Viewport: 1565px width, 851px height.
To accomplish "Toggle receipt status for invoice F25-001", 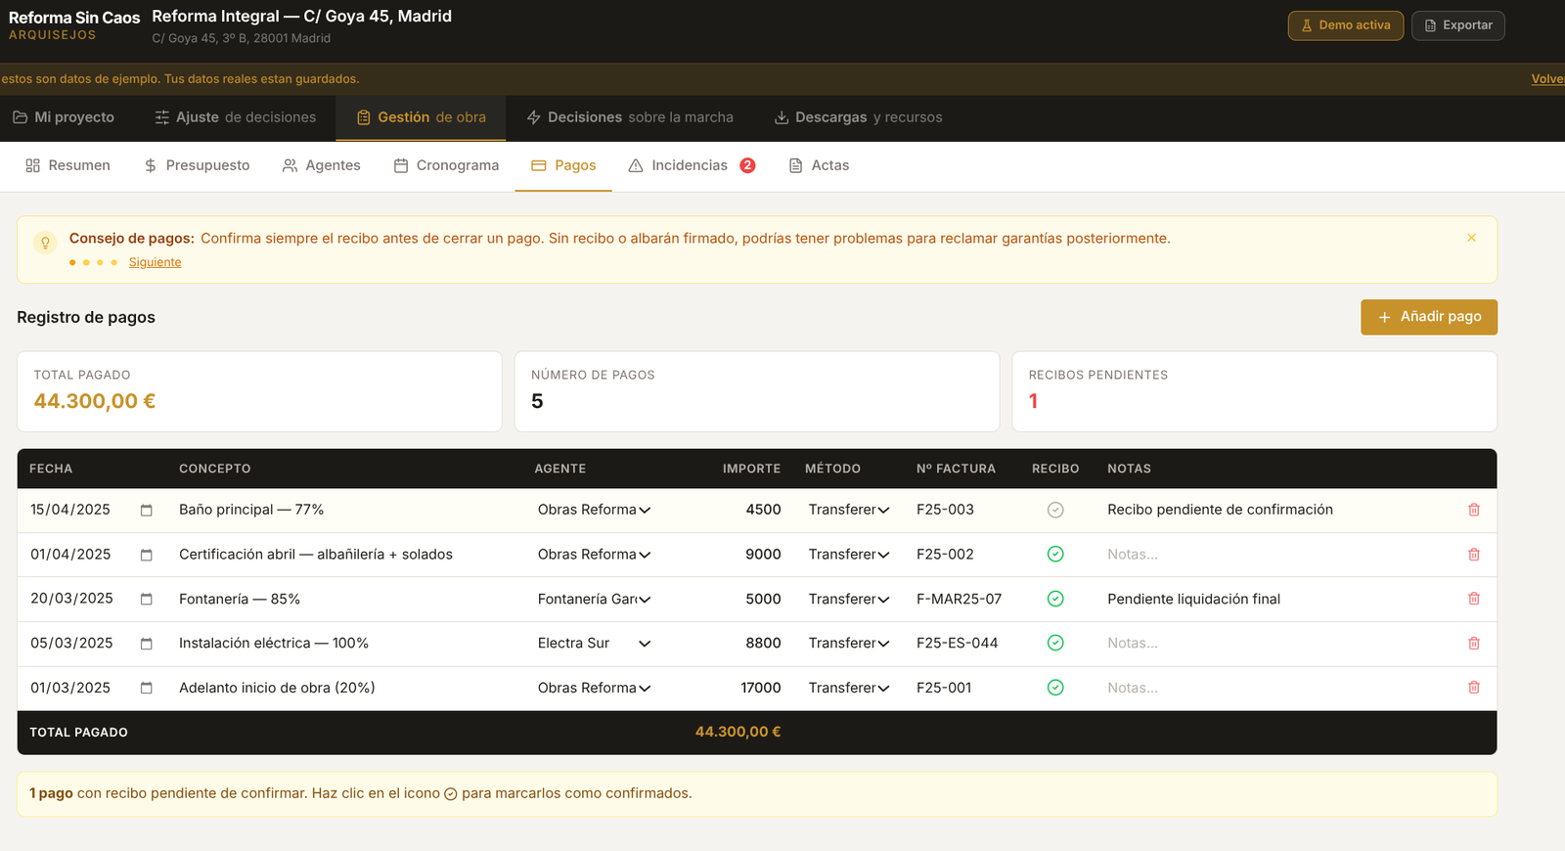I will click(1055, 688).
